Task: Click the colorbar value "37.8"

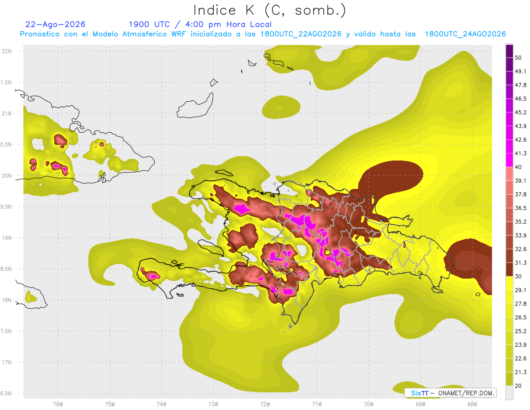Action: (520, 194)
